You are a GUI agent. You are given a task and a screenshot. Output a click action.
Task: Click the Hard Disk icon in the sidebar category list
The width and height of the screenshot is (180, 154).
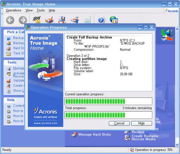pyautogui.click(x=8, y=48)
